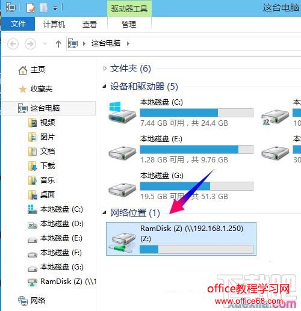Collapse the 设备和驱动器 (5) group
The image size is (301, 311).
coord(104,87)
